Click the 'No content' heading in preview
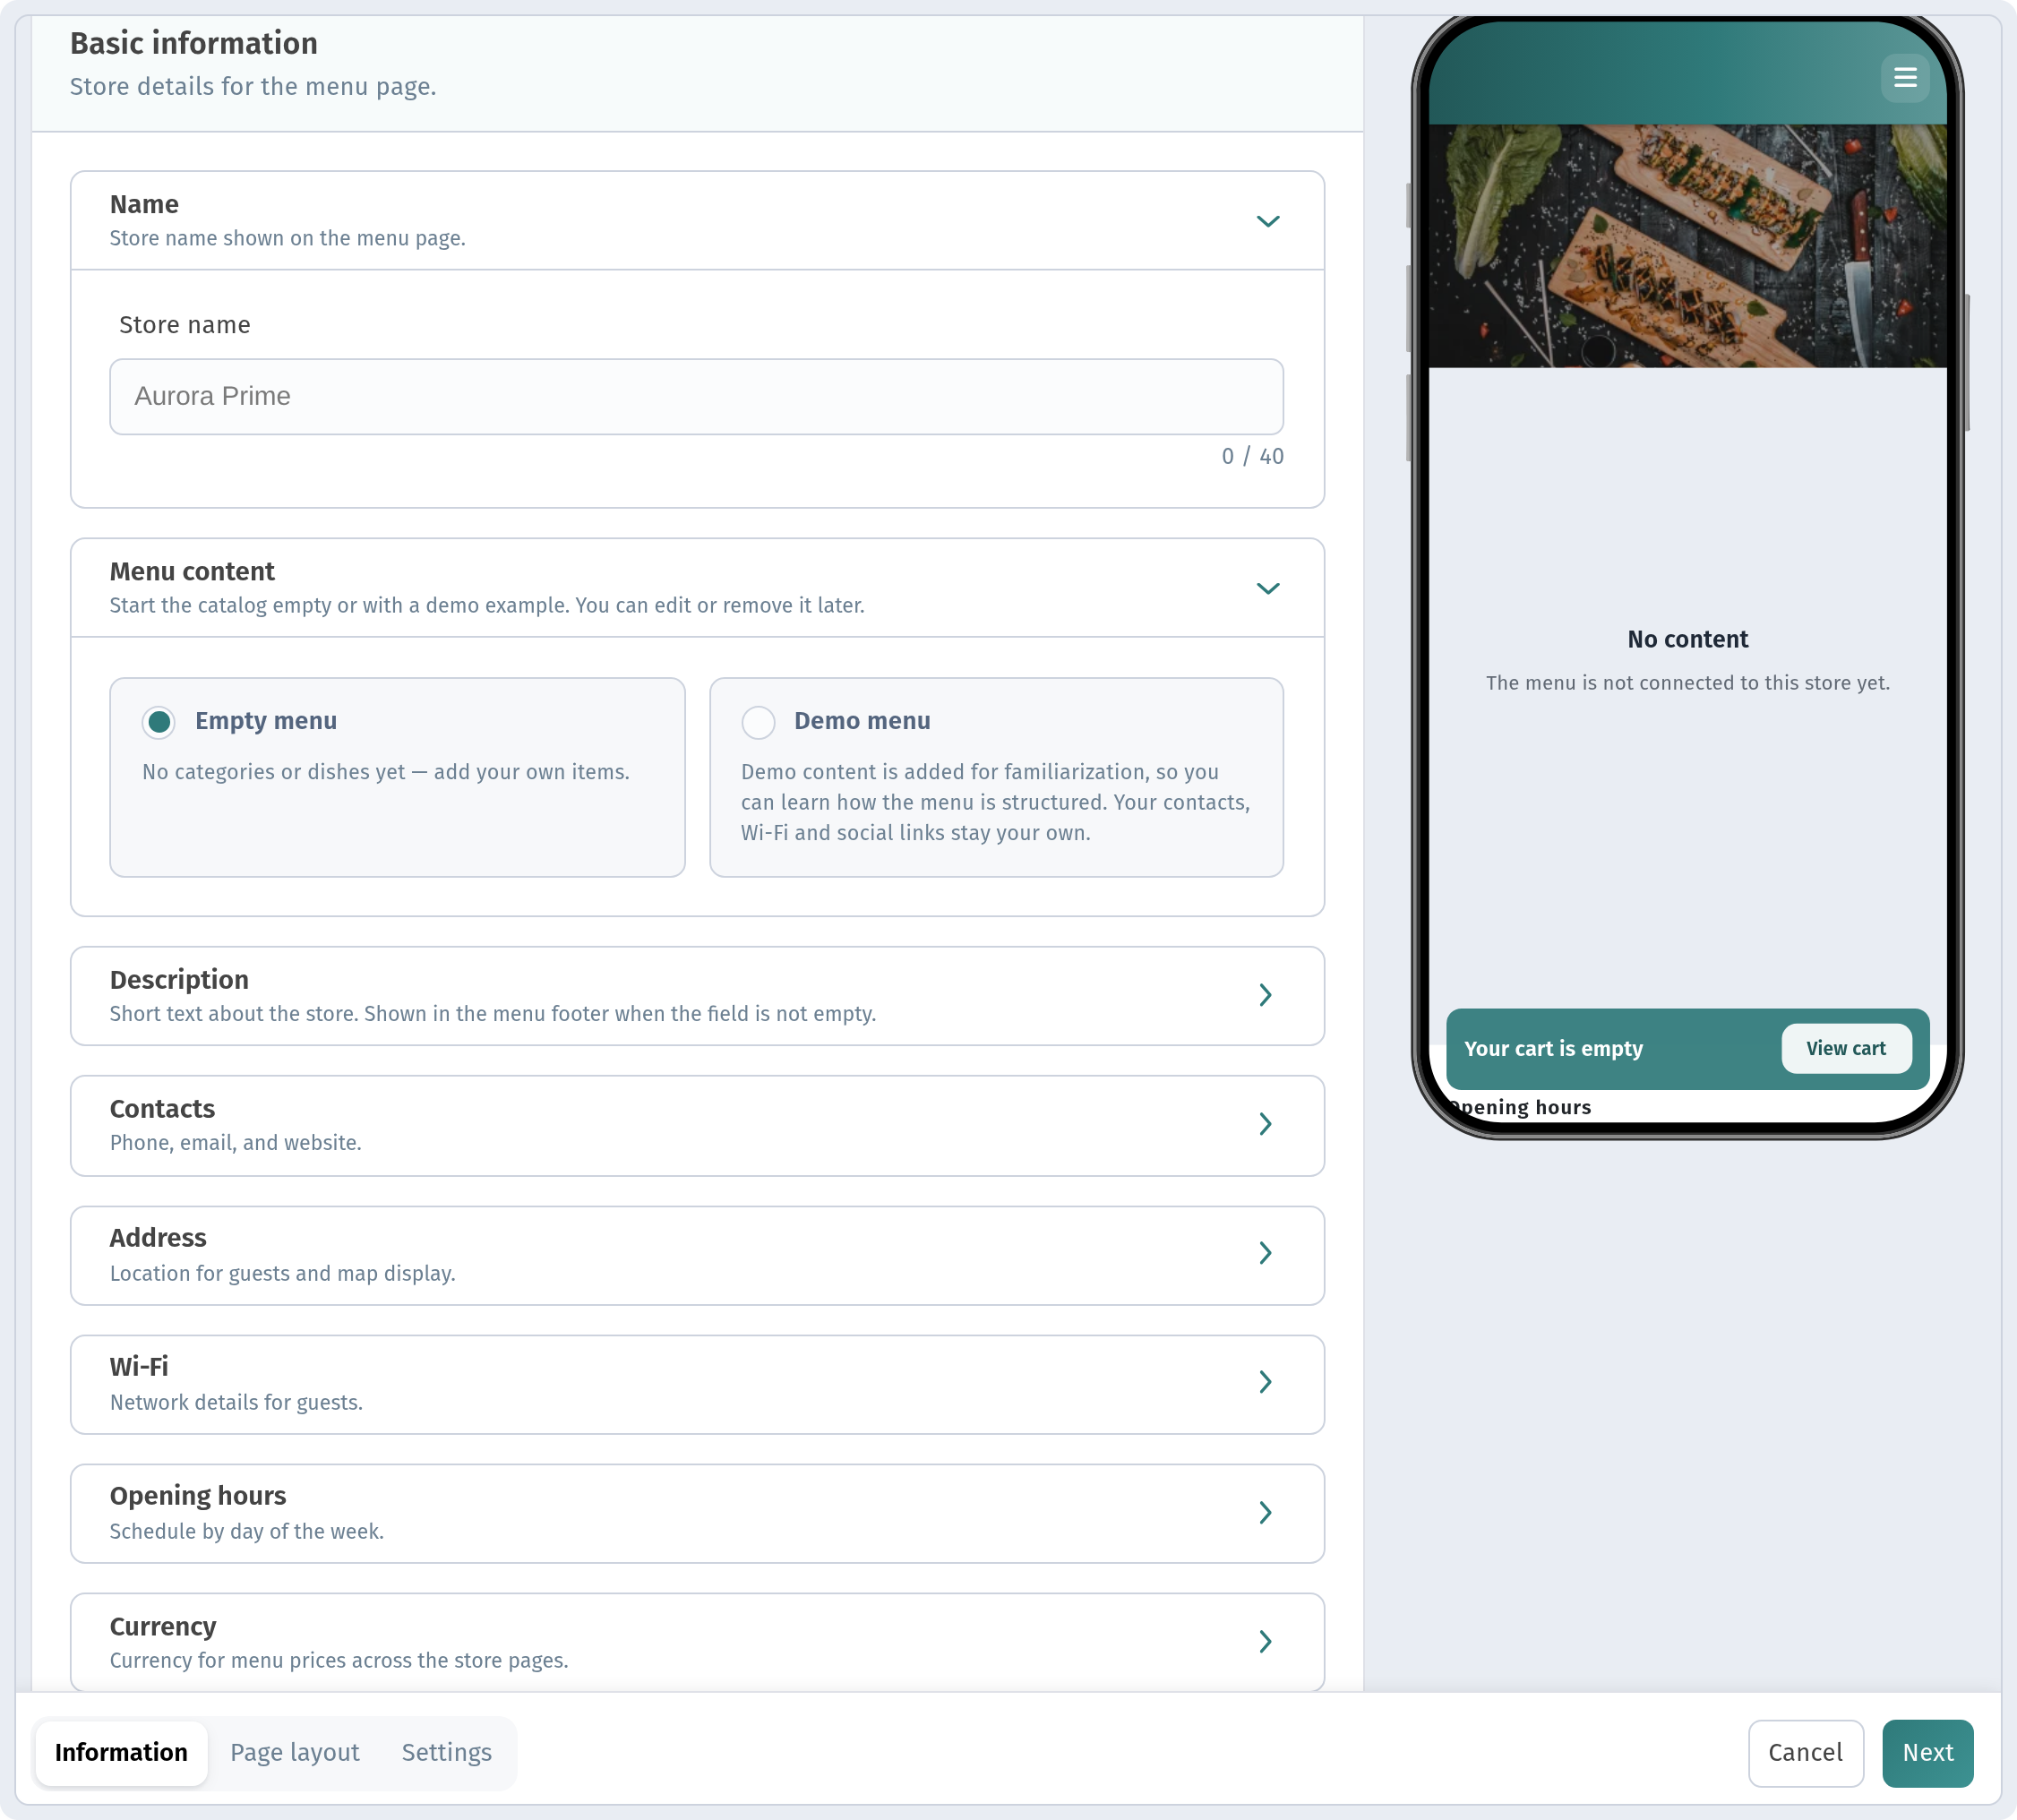Viewport: 2017px width, 1820px height. tap(1687, 639)
